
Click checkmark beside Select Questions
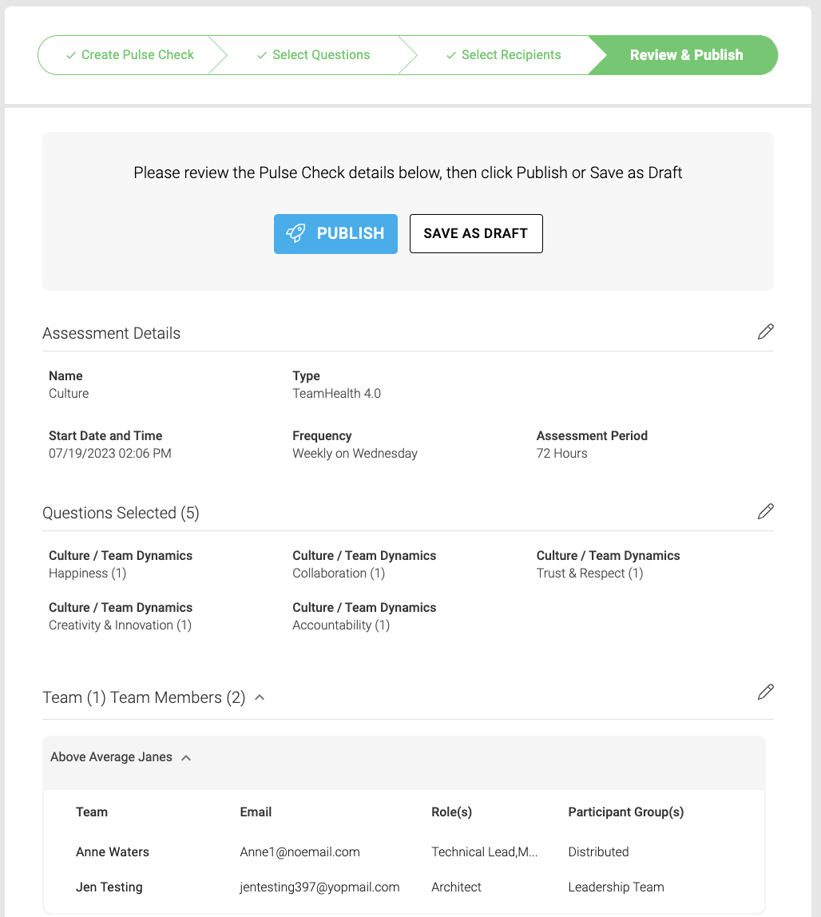click(x=262, y=55)
